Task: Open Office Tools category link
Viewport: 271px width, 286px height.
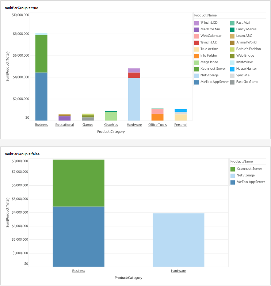Action: tap(157, 125)
